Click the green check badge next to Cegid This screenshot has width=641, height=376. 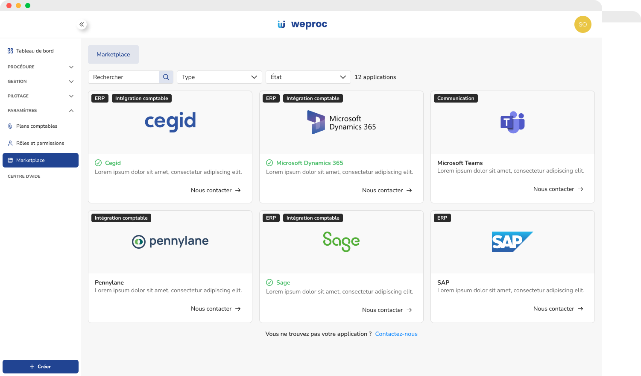click(98, 163)
